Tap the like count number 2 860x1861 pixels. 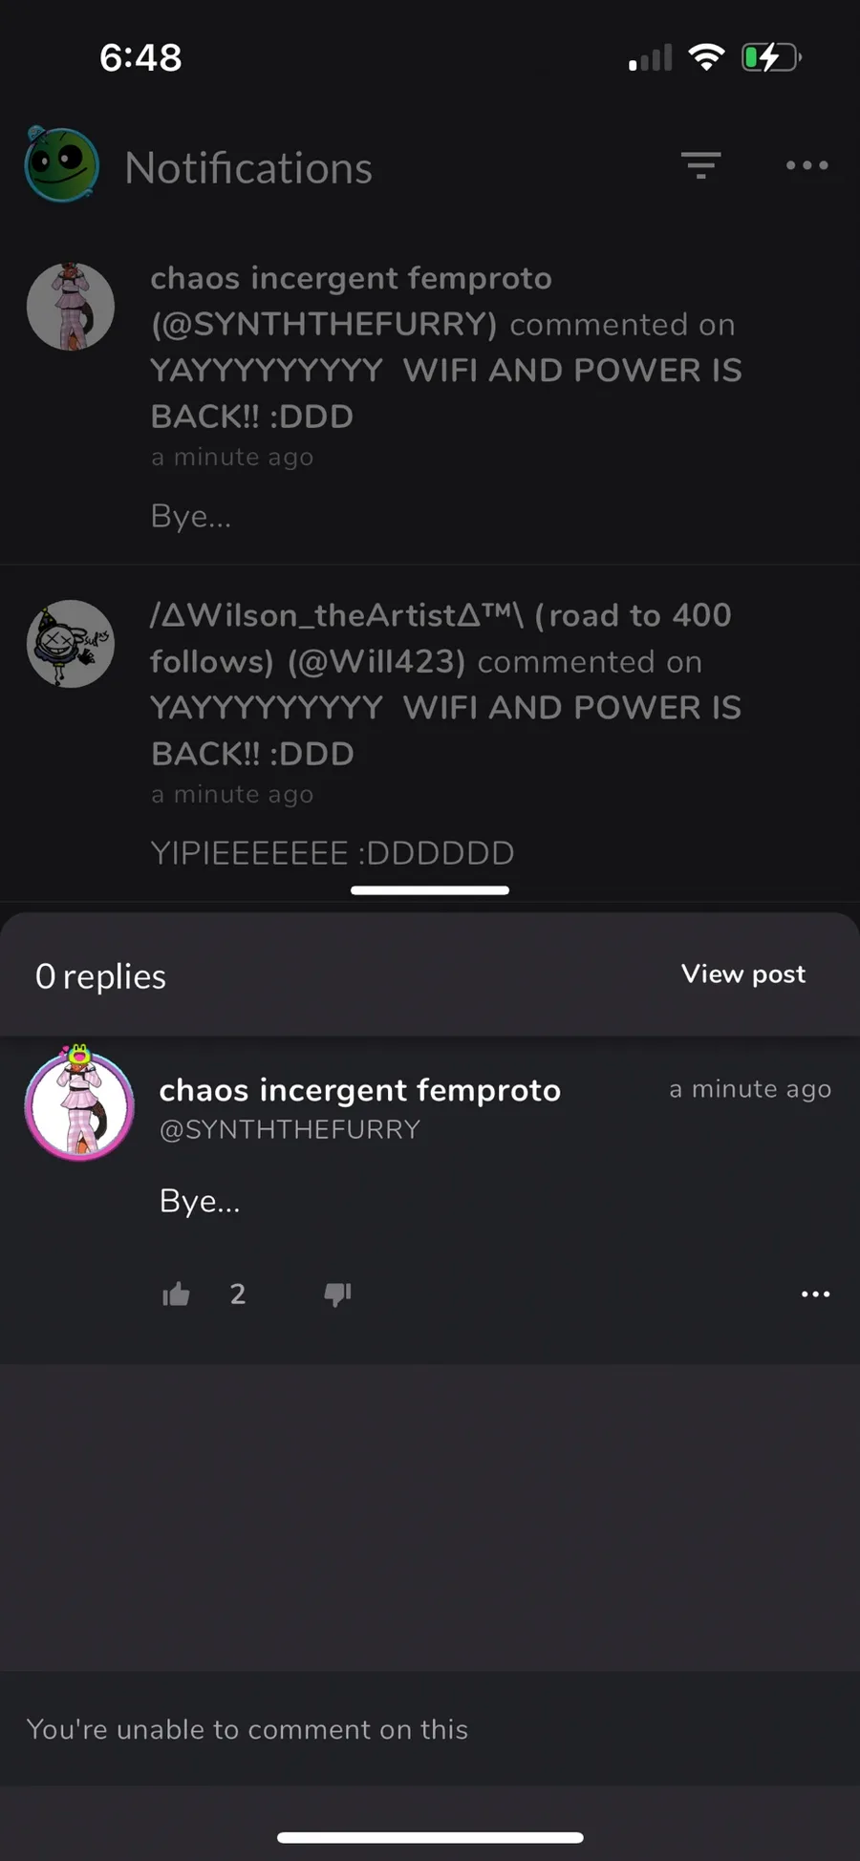click(238, 1294)
